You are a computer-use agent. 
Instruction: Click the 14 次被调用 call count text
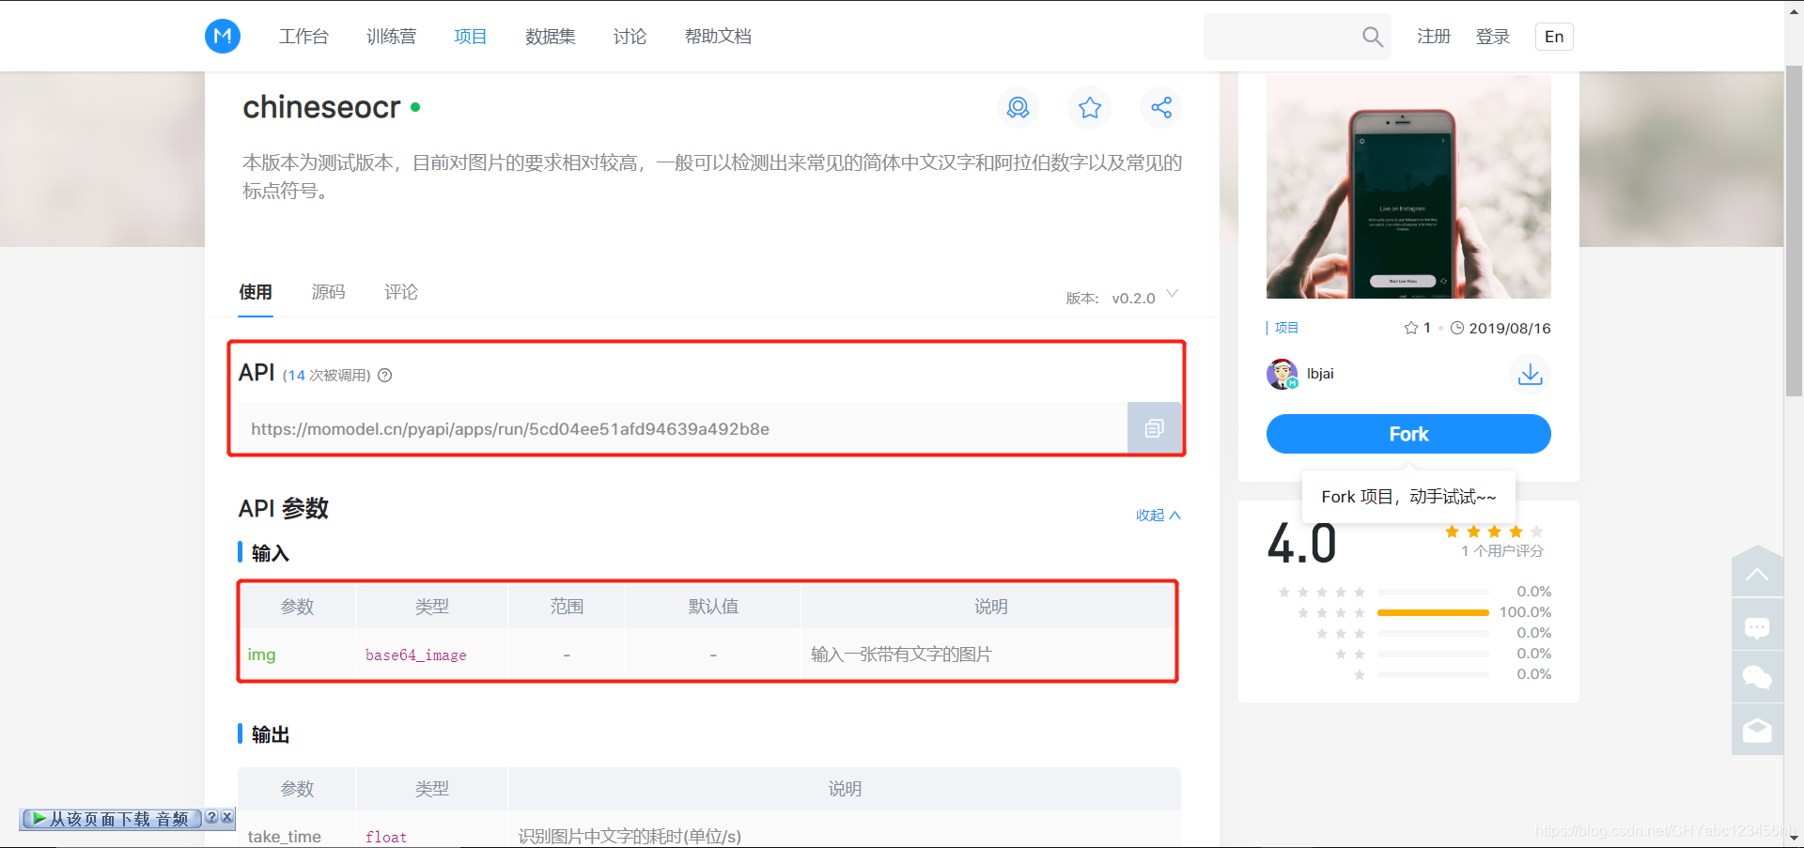(328, 376)
